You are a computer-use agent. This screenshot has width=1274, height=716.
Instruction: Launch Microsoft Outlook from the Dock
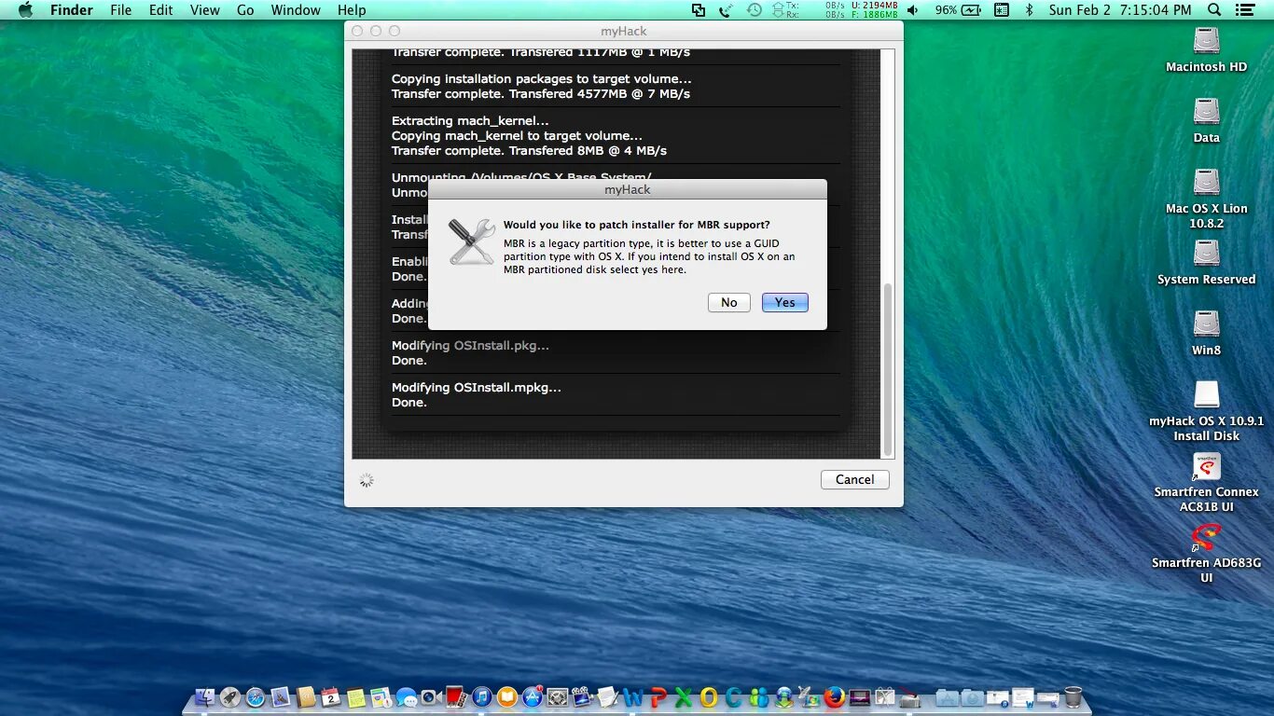tap(708, 697)
